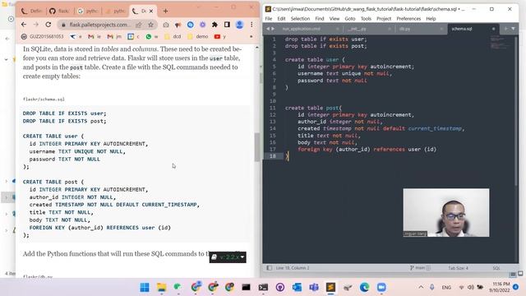
Task: Open Sublime Text File menu
Action: point(269,18)
